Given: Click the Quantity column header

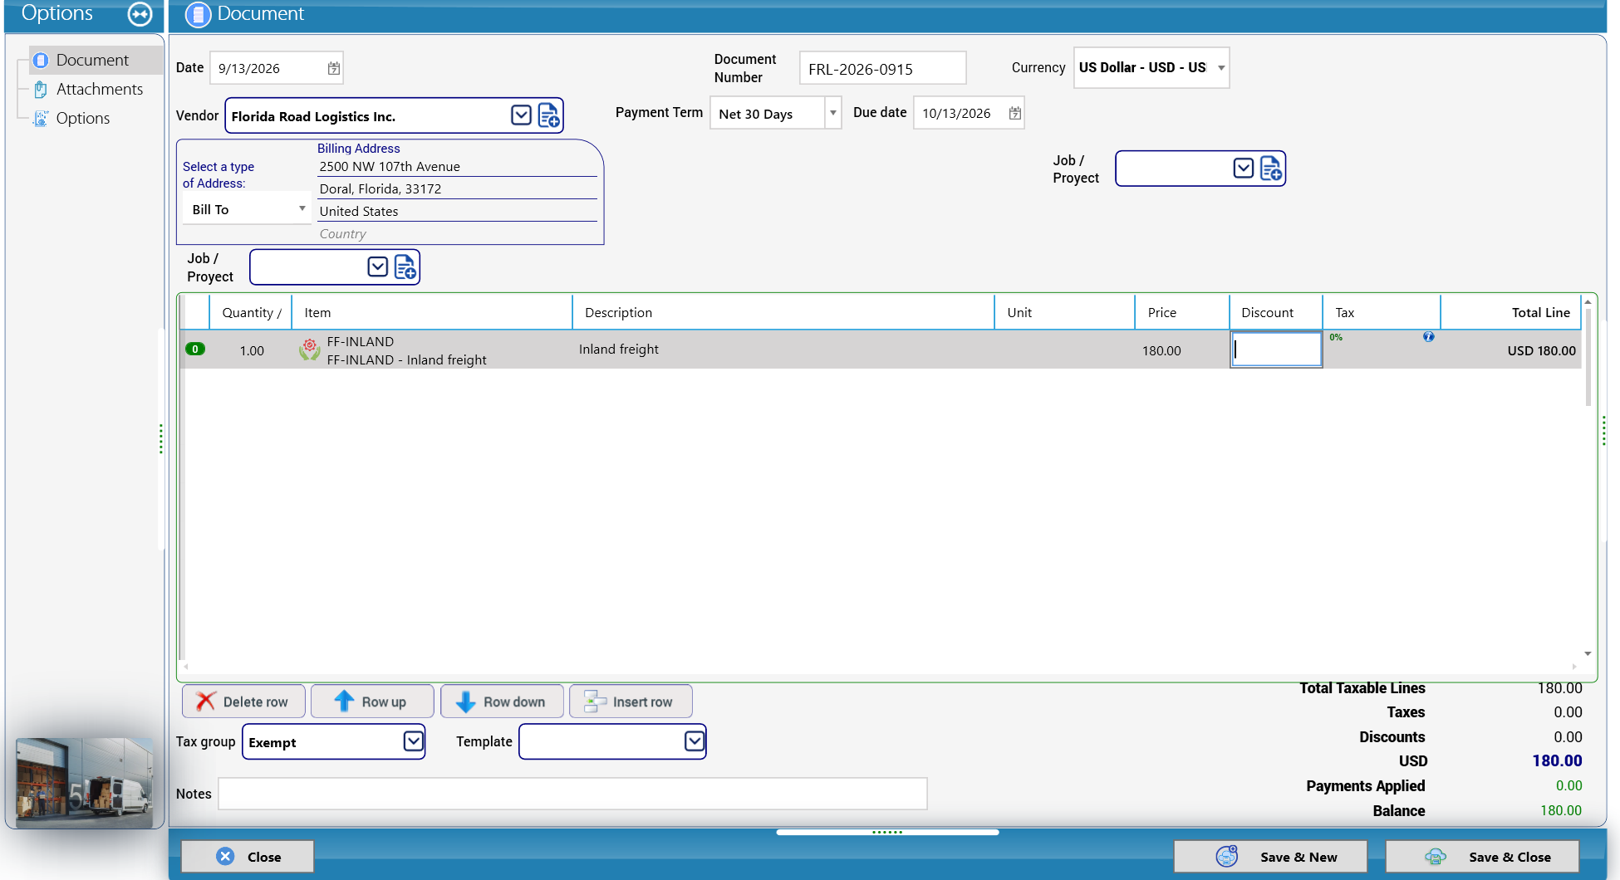Looking at the screenshot, I should 251,312.
